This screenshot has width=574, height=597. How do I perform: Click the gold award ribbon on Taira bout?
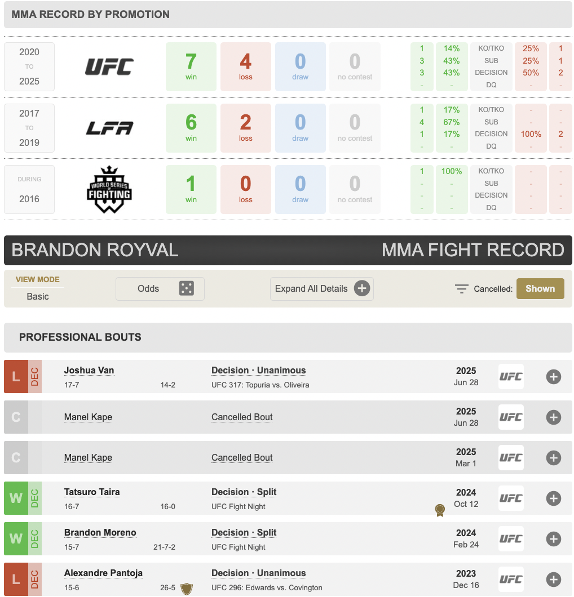coord(440,510)
